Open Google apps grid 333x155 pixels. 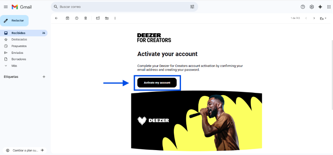(x=329, y=7)
